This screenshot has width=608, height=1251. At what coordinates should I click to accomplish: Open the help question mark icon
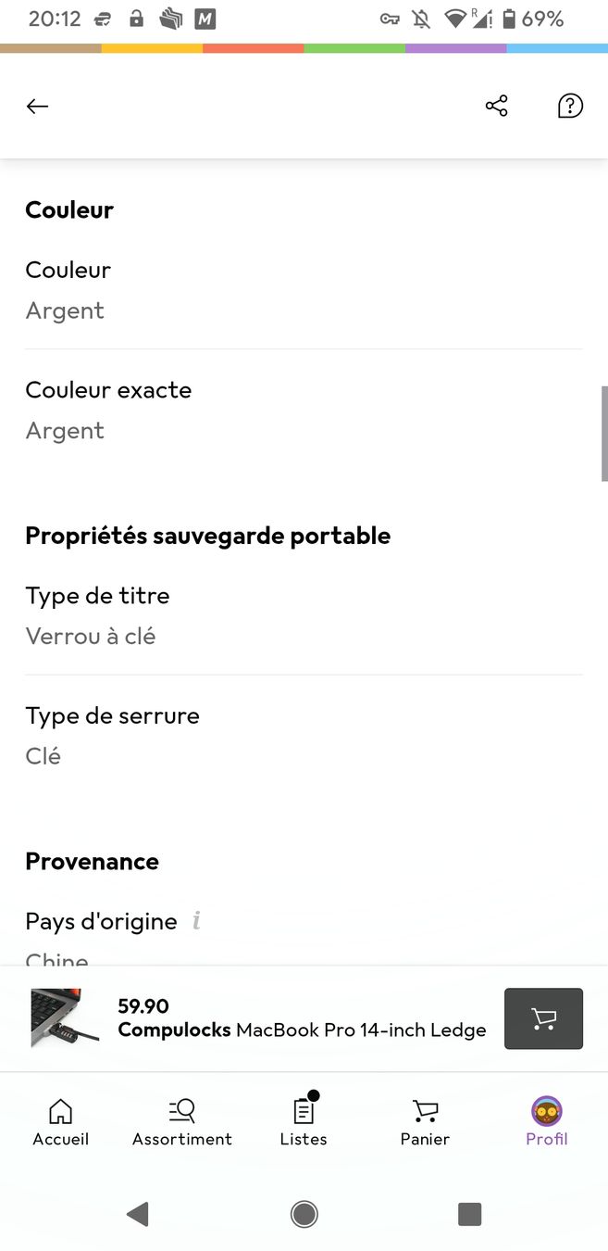click(570, 106)
